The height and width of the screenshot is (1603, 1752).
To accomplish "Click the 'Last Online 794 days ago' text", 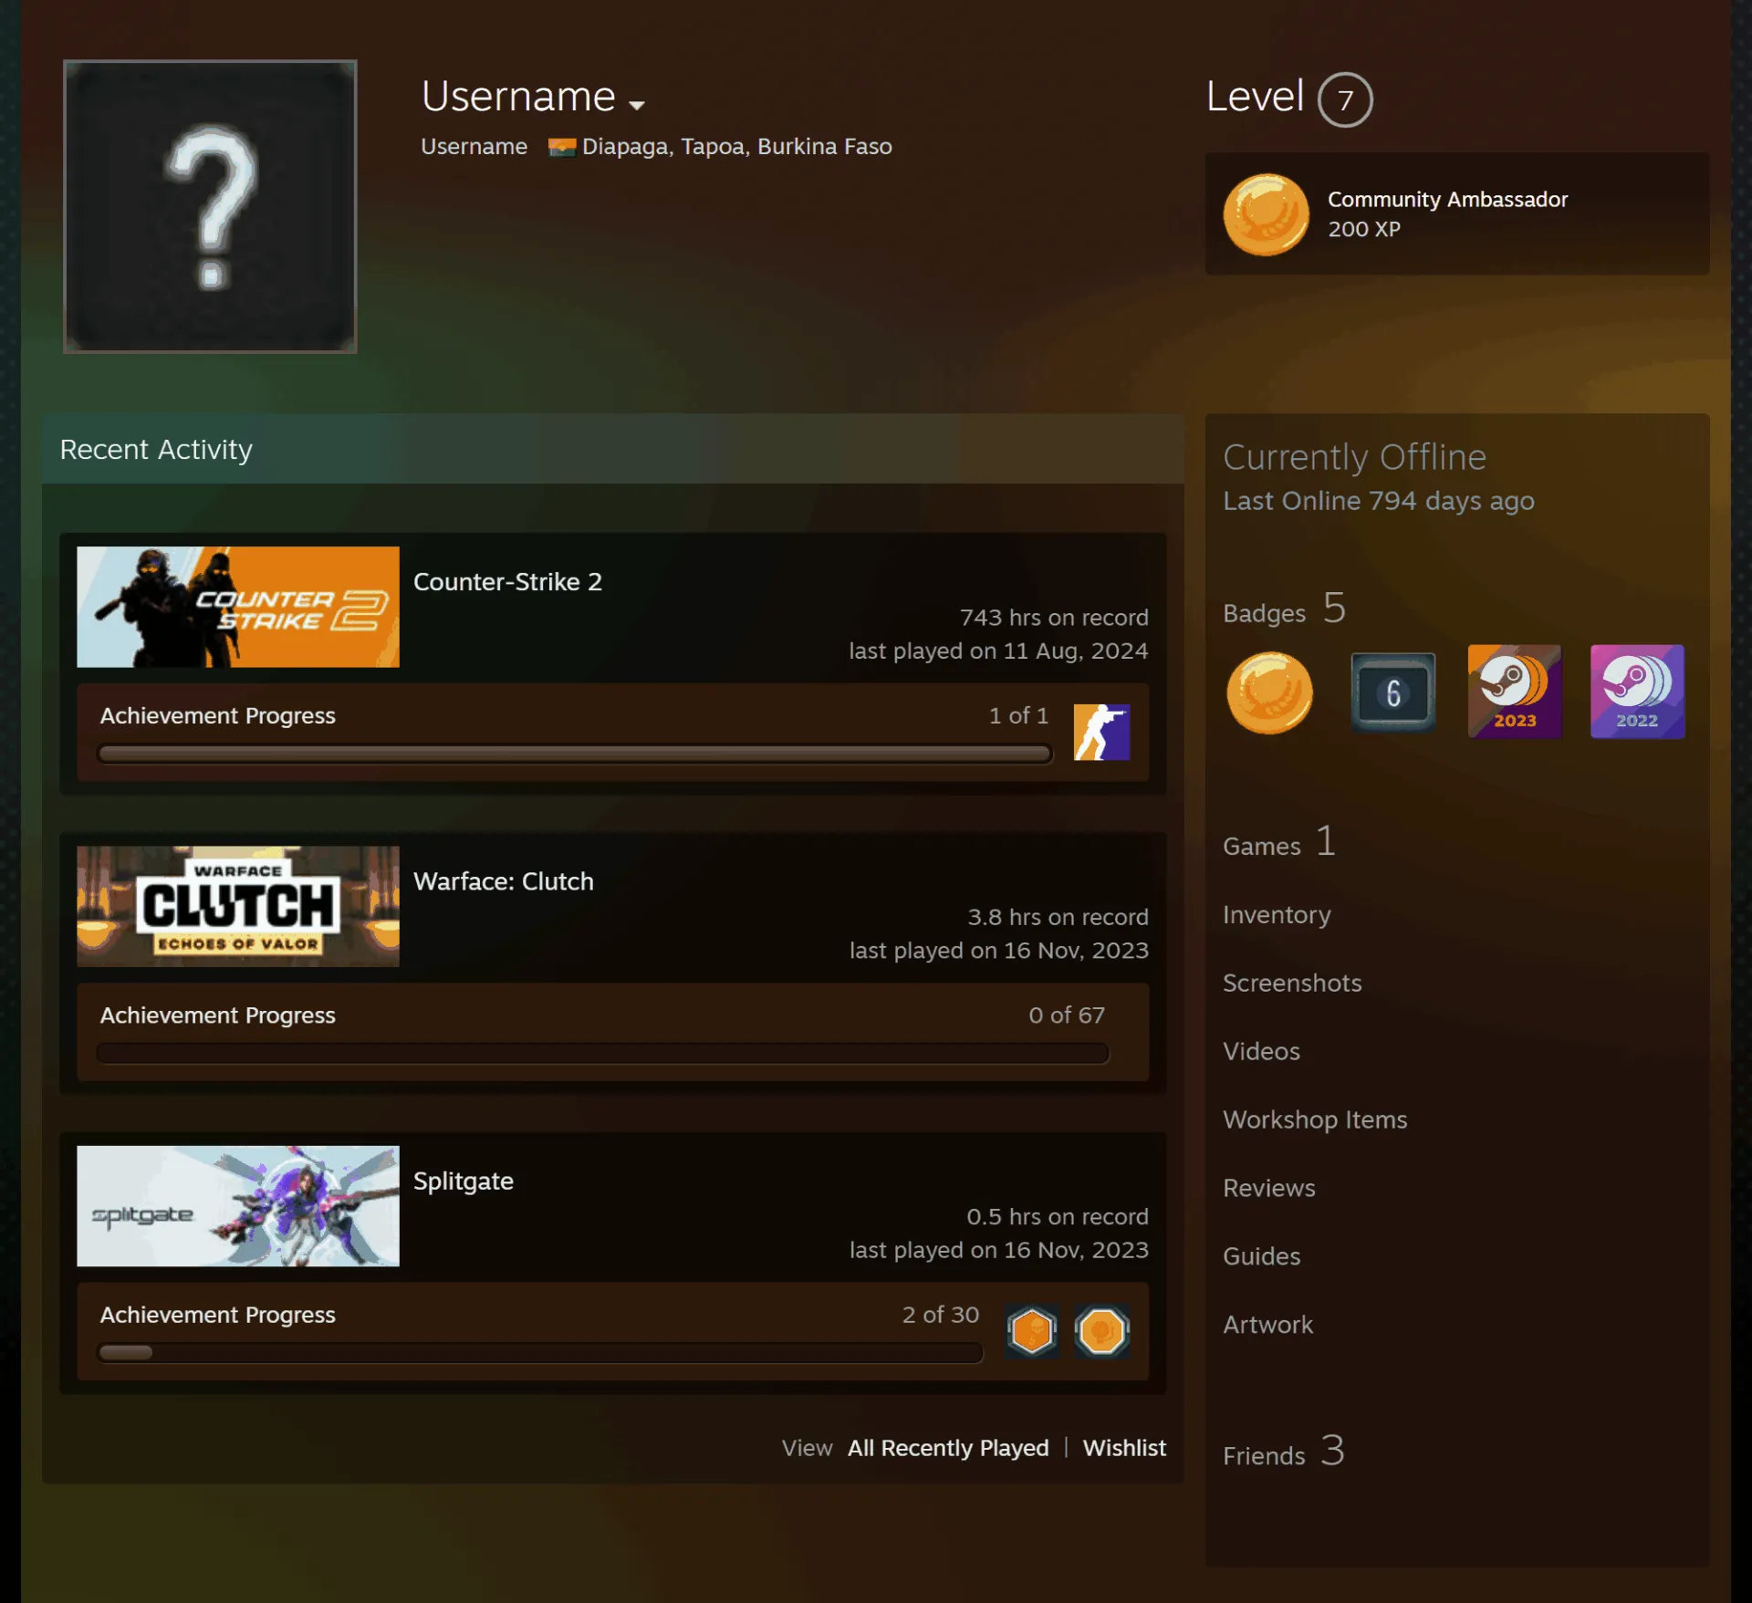I will tap(1378, 501).
